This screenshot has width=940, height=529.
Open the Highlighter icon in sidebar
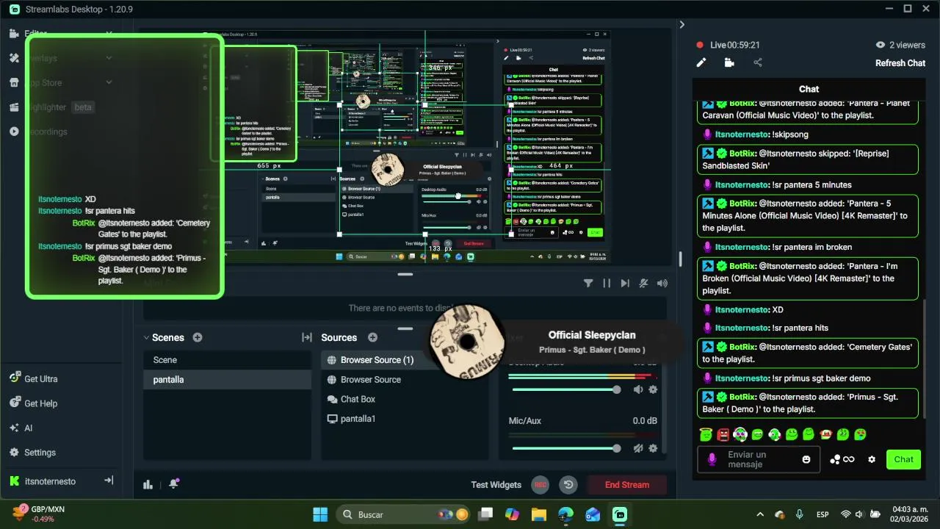click(x=14, y=107)
